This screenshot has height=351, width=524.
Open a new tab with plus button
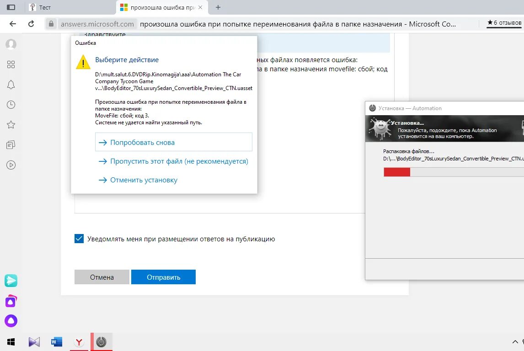tap(218, 7)
